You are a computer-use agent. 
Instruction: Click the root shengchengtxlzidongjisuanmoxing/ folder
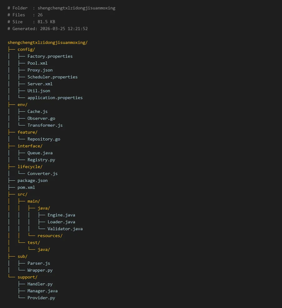(47, 42)
